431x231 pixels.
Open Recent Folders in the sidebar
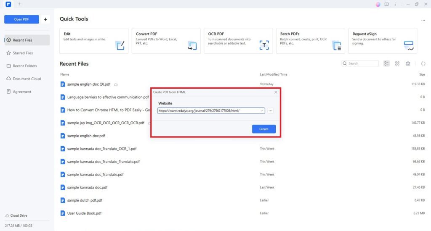(x=25, y=66)
